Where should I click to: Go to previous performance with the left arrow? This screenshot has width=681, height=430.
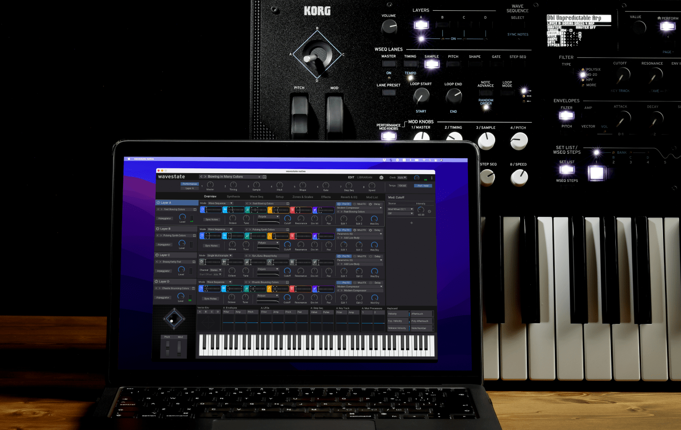pyautogui.click(x=201, y=177)
